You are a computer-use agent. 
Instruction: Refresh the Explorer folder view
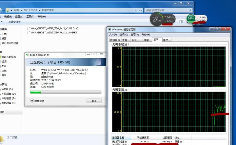point(140,10)
